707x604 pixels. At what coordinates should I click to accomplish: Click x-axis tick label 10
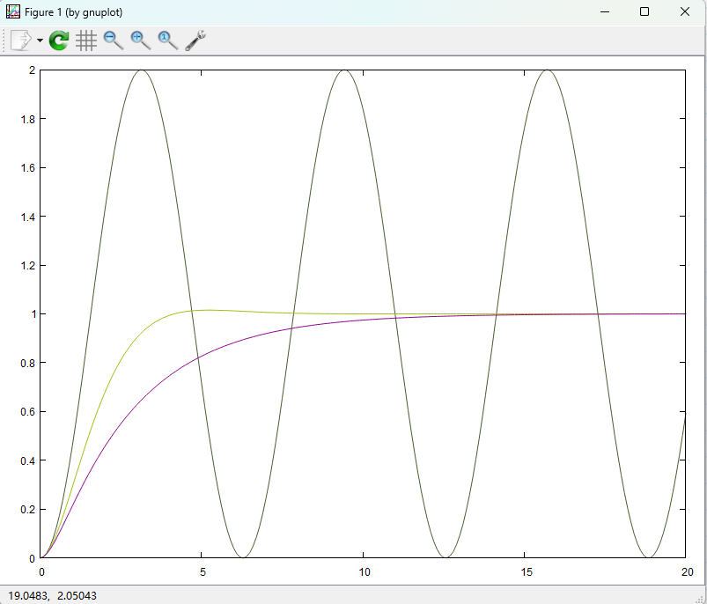pyautogui.click(x=364, y=571)
